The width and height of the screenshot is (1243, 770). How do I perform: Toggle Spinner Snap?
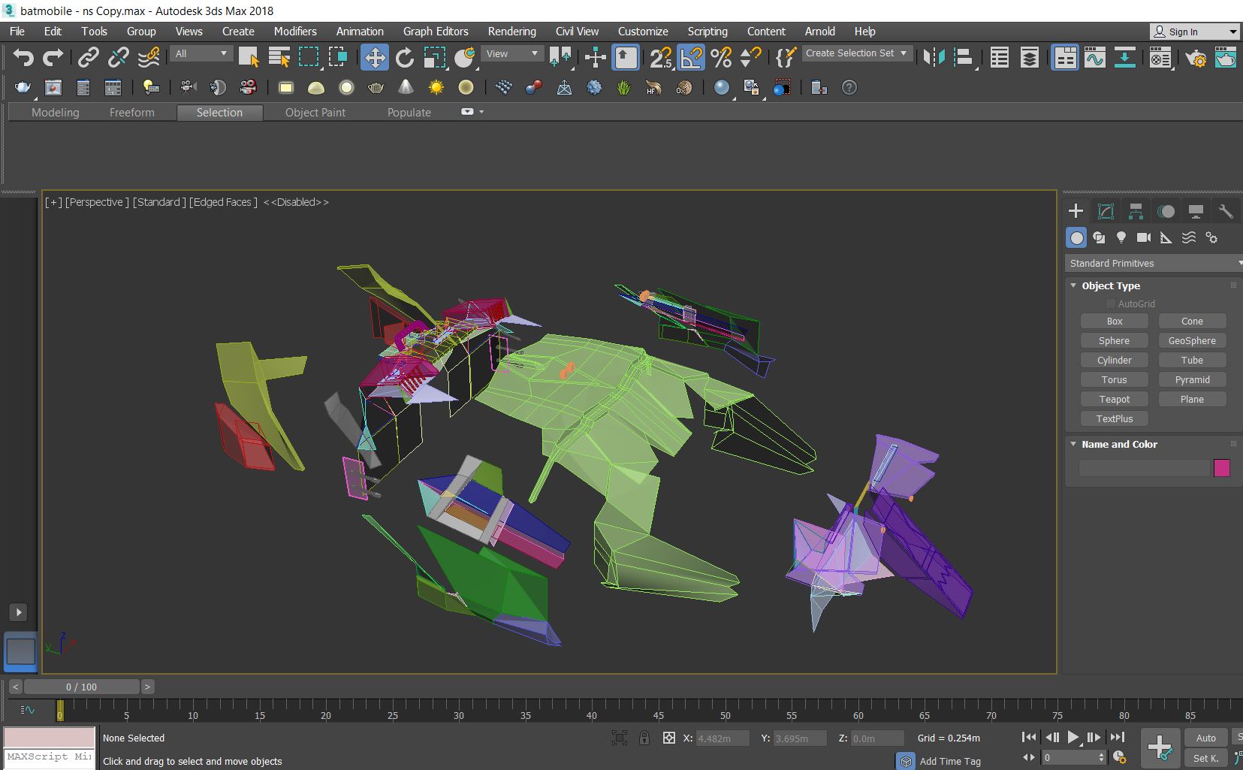[x=750, y=57]
